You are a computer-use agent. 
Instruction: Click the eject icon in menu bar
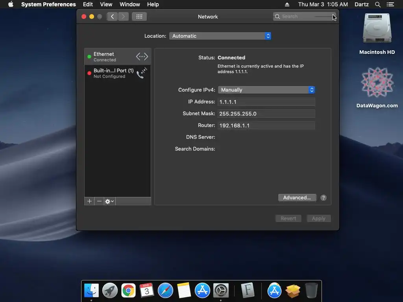(x=287, y=4)
